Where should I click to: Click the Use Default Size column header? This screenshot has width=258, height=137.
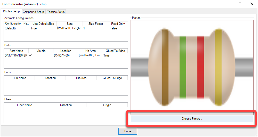pos(43,24)
